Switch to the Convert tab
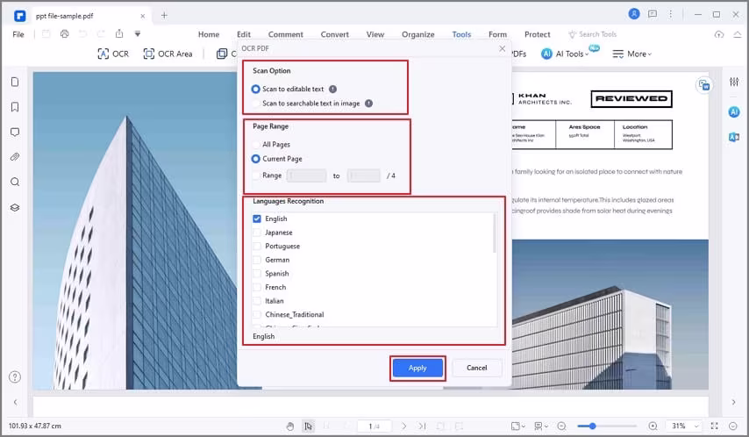This screenshot has width=749, height=437. click(335, 34)
